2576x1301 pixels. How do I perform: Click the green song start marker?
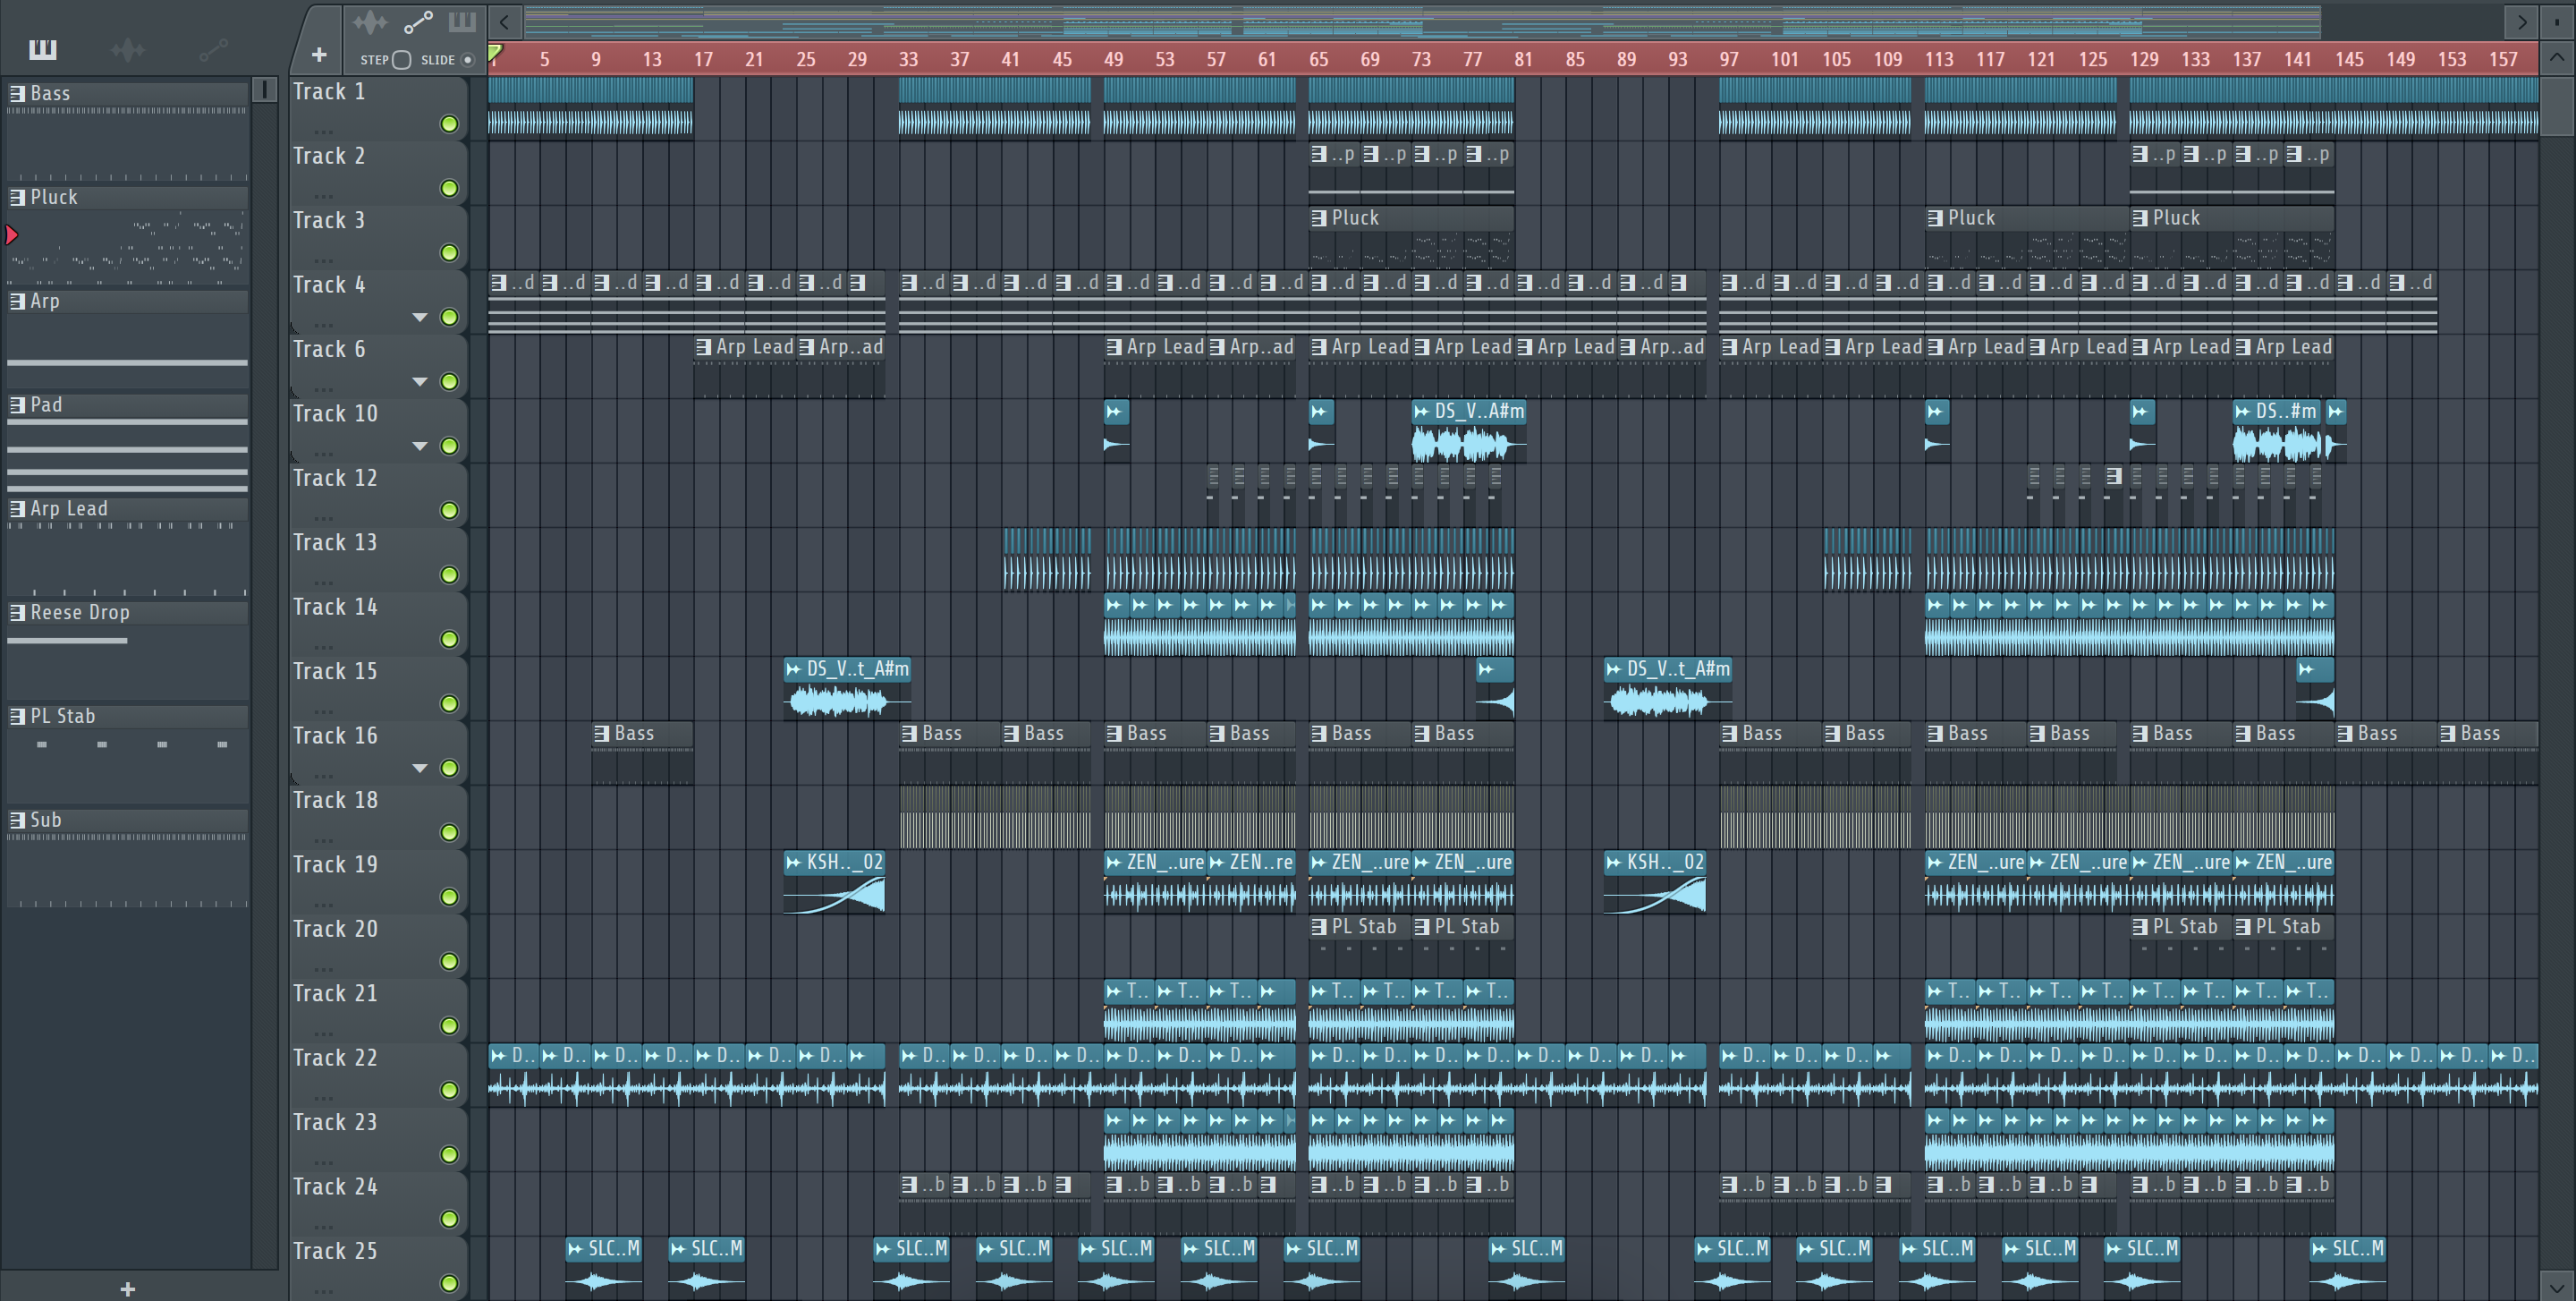point(495,52)
